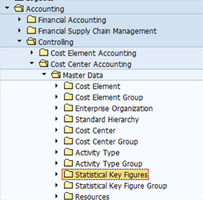Screen dimensions: 203x200
Task: Click the open Master Data folder icon
Action: click(x=56, y=75)
